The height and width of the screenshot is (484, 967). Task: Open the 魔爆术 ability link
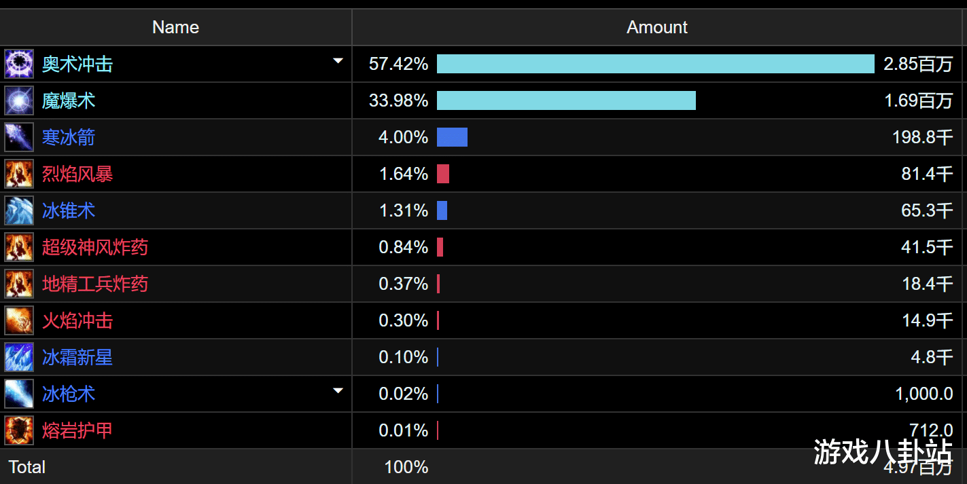69,100
